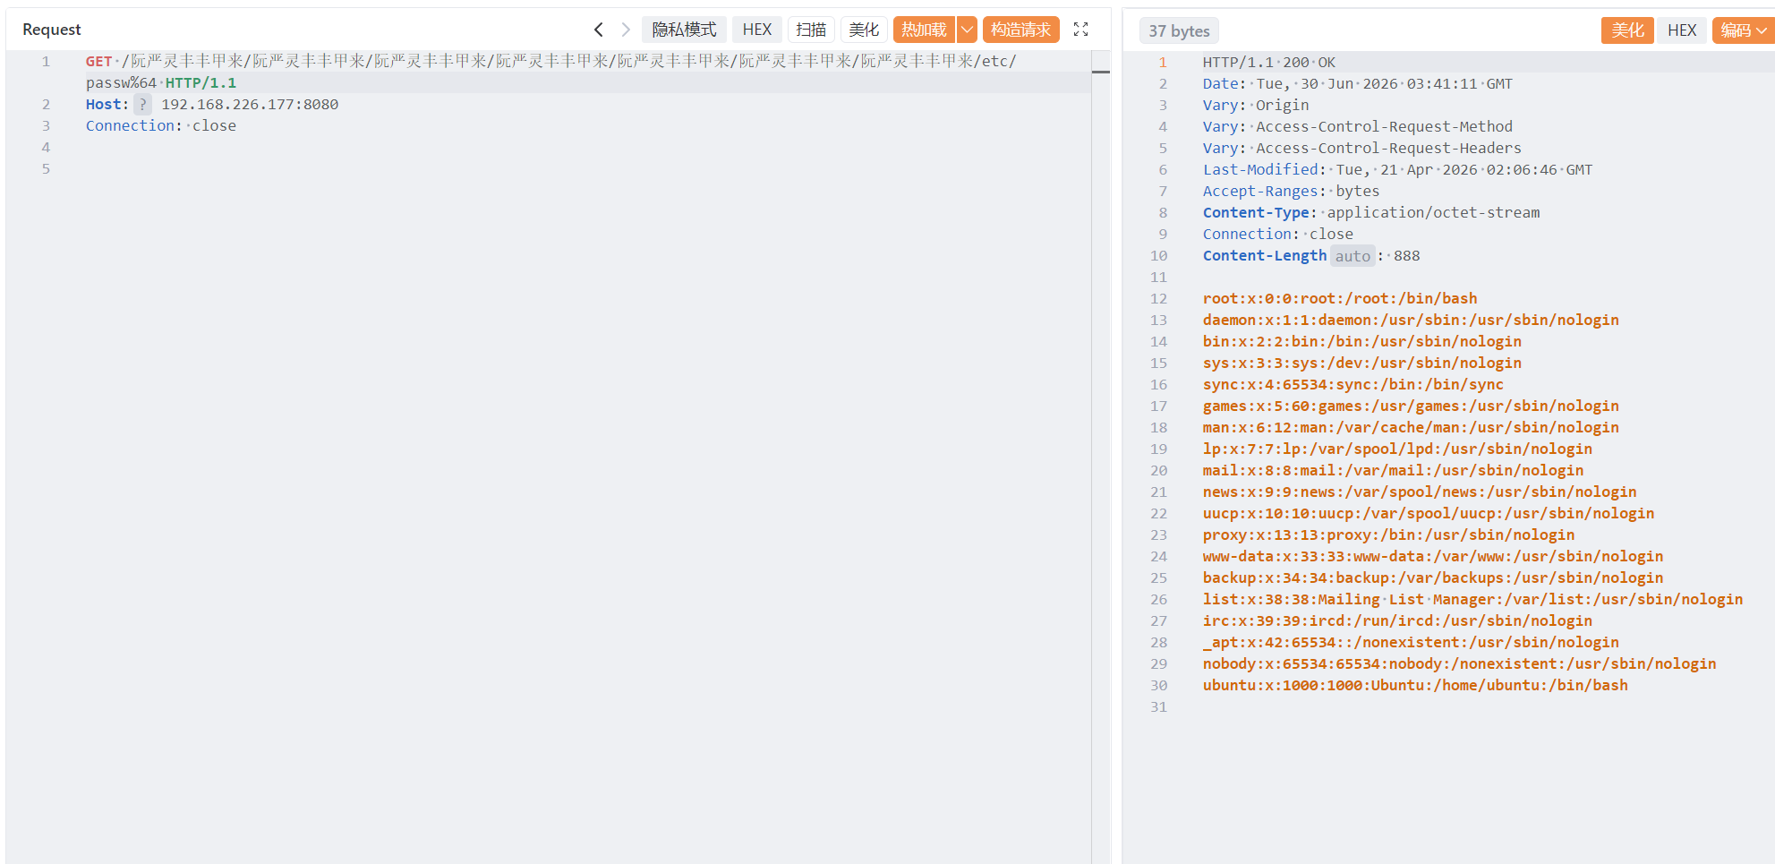Click the sync:x:4:65534 passwd line

click(x=1353, y=385)
